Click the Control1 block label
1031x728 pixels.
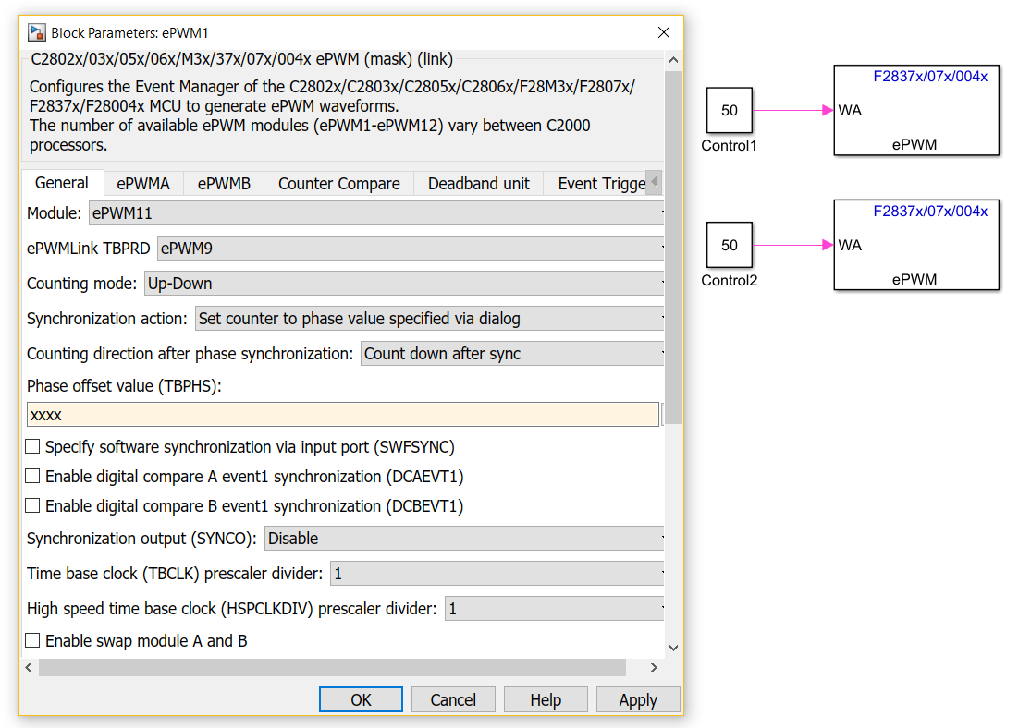(x=730, y=146)
